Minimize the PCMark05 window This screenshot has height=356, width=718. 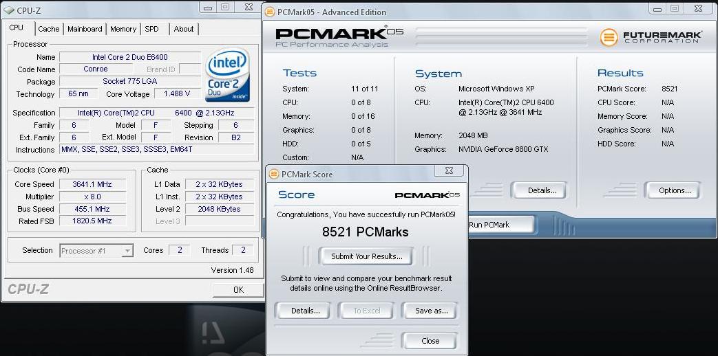(657, 8)
